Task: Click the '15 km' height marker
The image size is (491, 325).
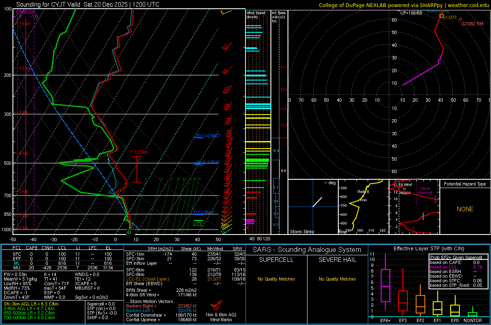Action: 25,24
